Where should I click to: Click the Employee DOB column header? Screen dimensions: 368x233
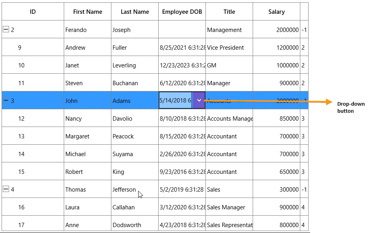point(182,11)
